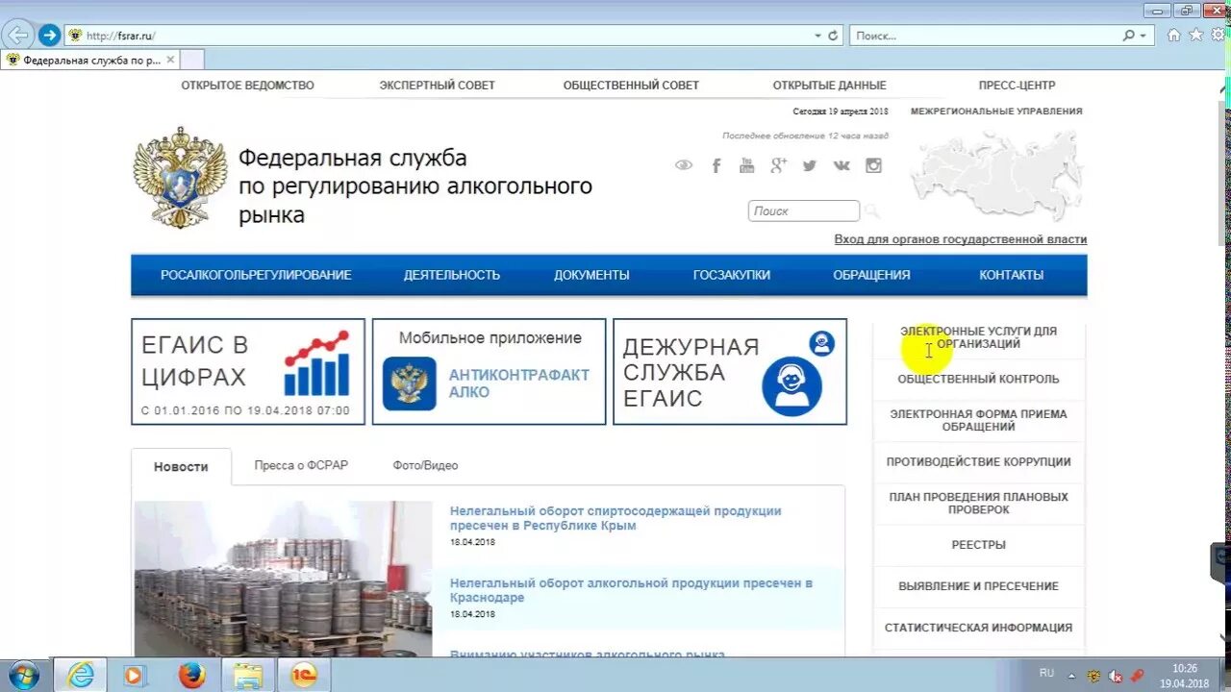Open the VK social icon
1231x692 pixels.
842,165
